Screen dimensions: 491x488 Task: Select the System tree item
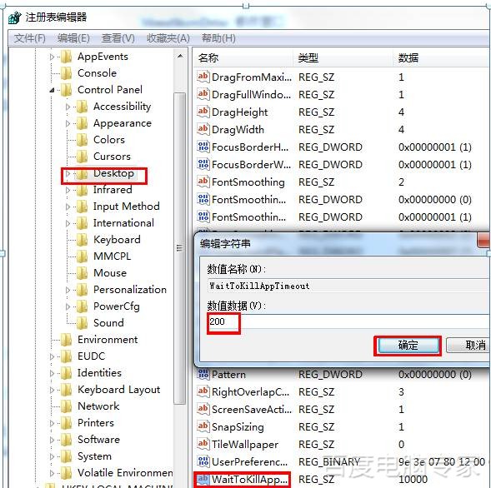tap(94, 456)
